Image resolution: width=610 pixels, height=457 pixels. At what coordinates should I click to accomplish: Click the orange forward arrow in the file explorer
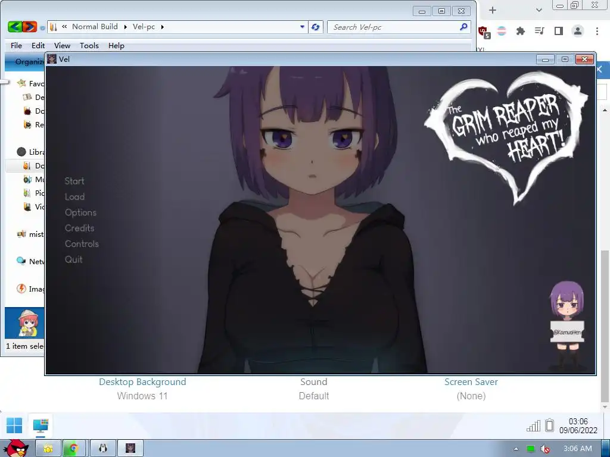click(30, 27)
